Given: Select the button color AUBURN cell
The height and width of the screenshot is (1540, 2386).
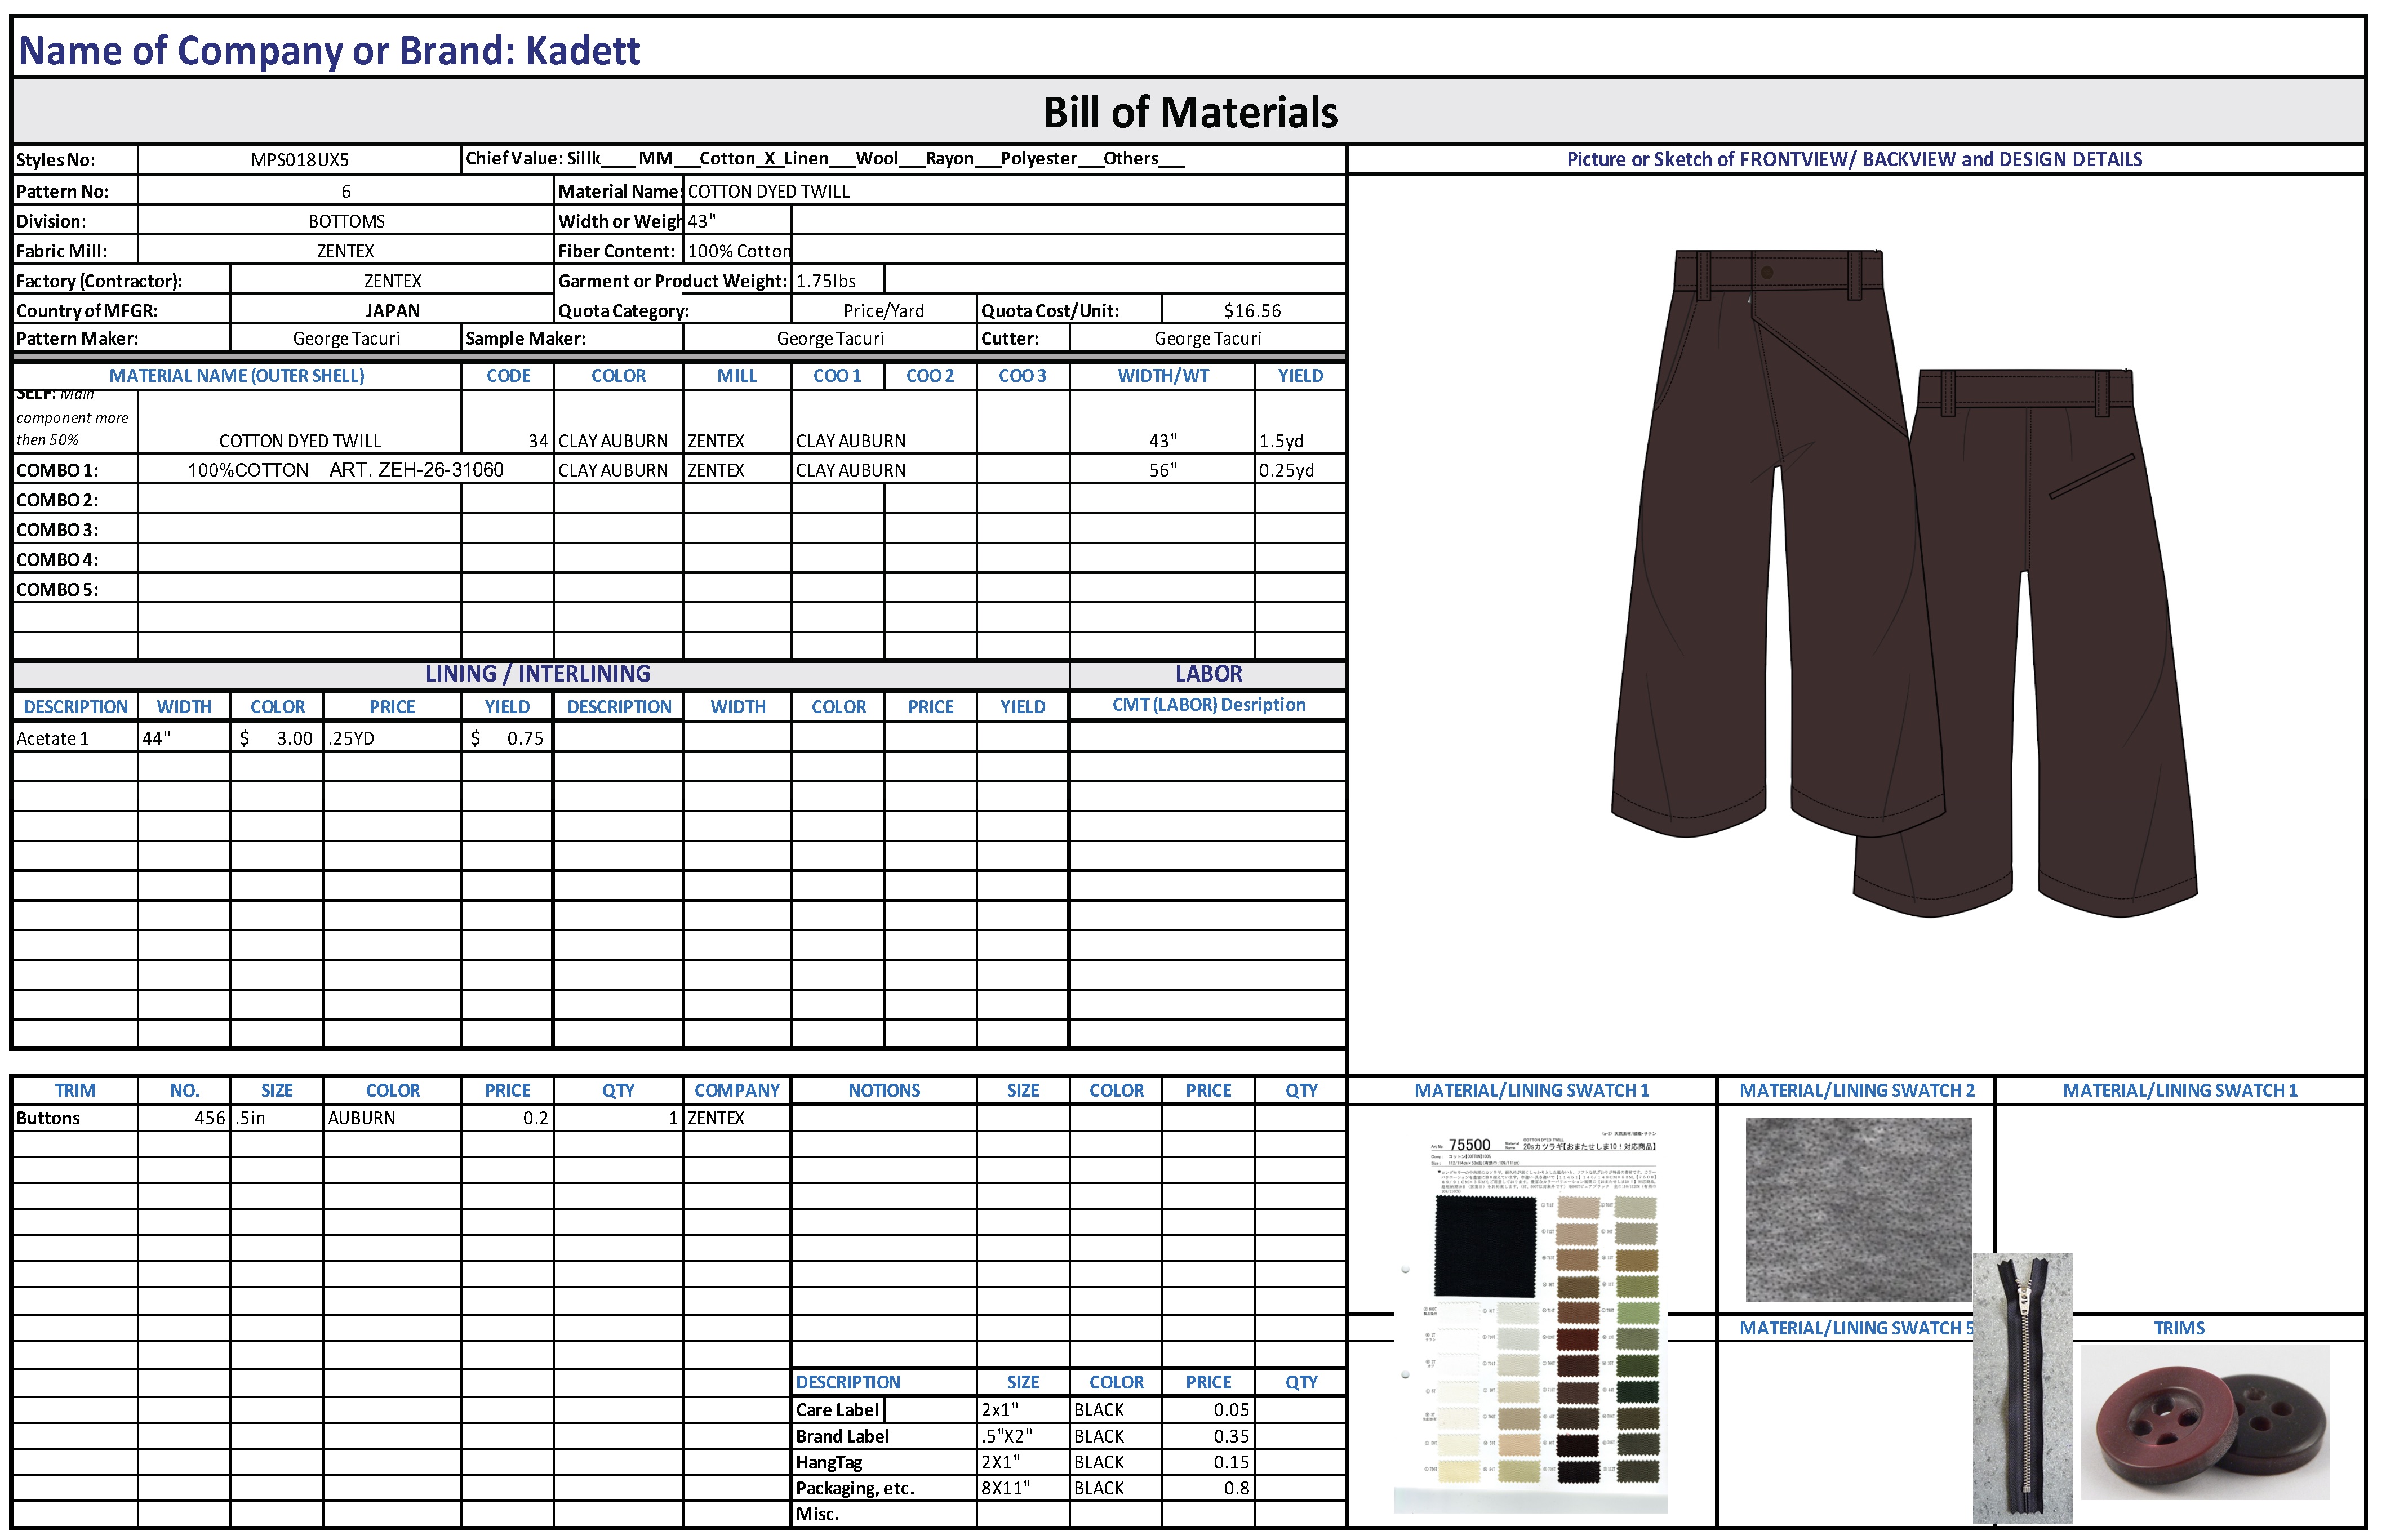Looking at the screenshot, I should click(x=392, y=1118).
